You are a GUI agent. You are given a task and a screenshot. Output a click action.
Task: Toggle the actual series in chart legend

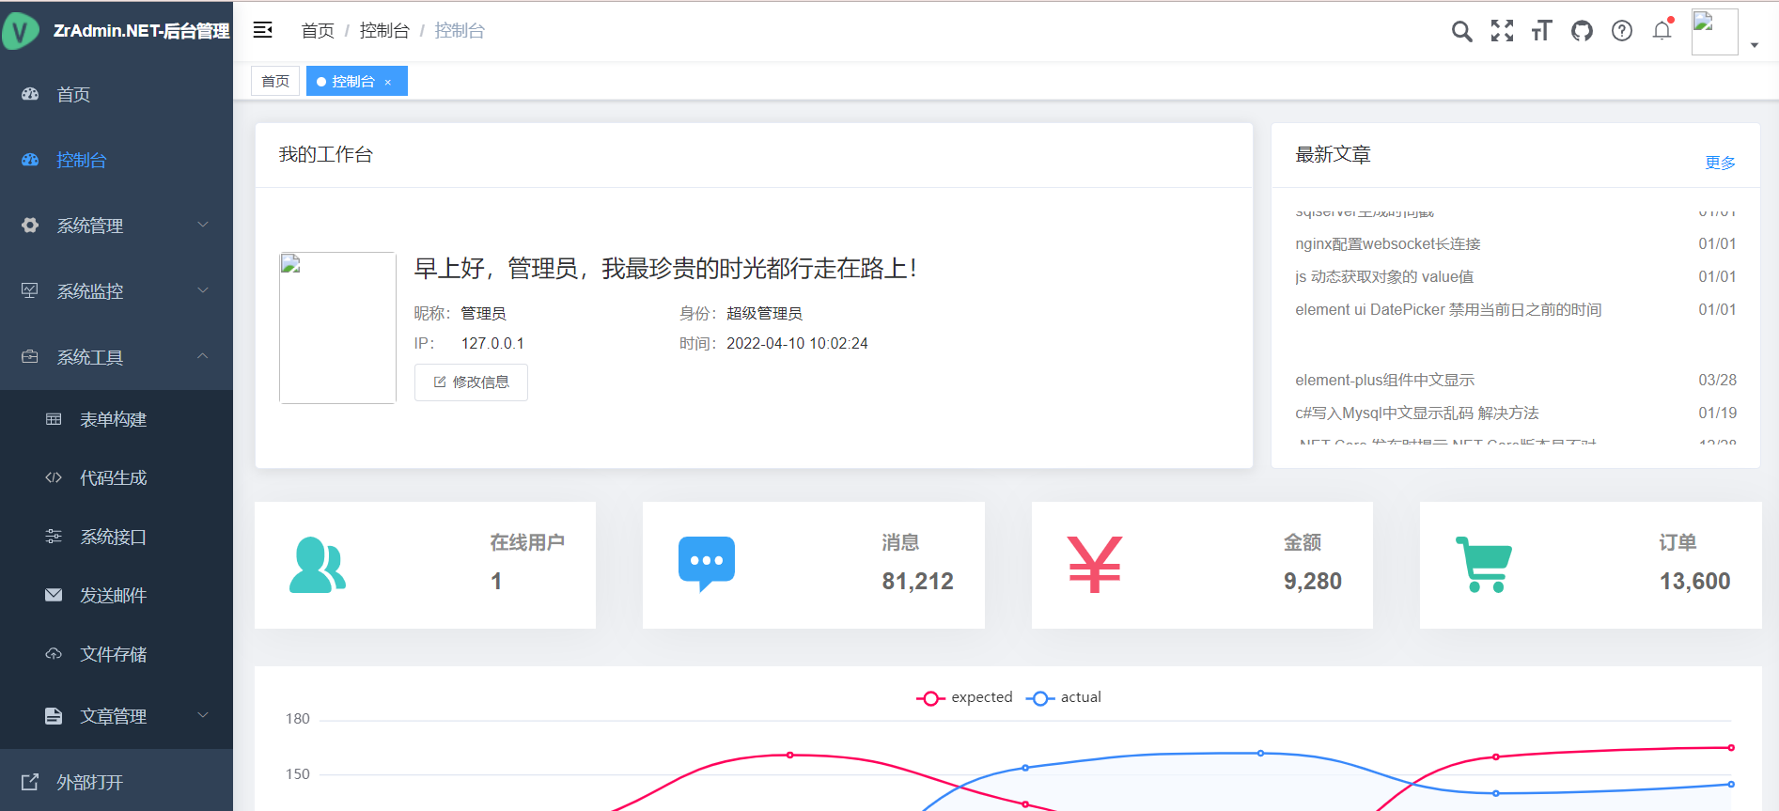point(1065,697)
